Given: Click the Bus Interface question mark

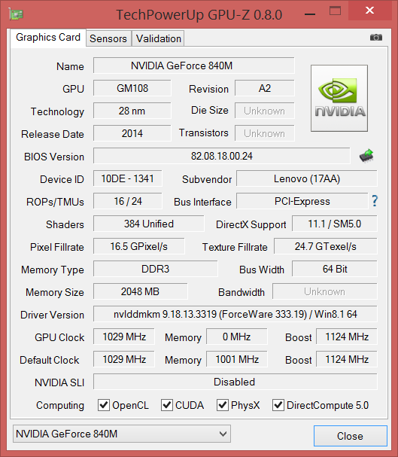Looking at the screenshot, I should [375, 201].
